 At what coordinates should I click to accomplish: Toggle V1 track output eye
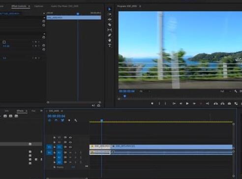70,147
